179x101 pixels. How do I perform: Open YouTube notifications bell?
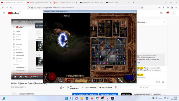167,13
